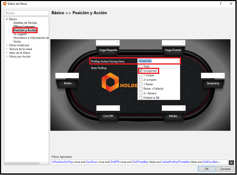Expand the Valor de la Mano node
Screen dimensions: 237x175
coord(7,53)
